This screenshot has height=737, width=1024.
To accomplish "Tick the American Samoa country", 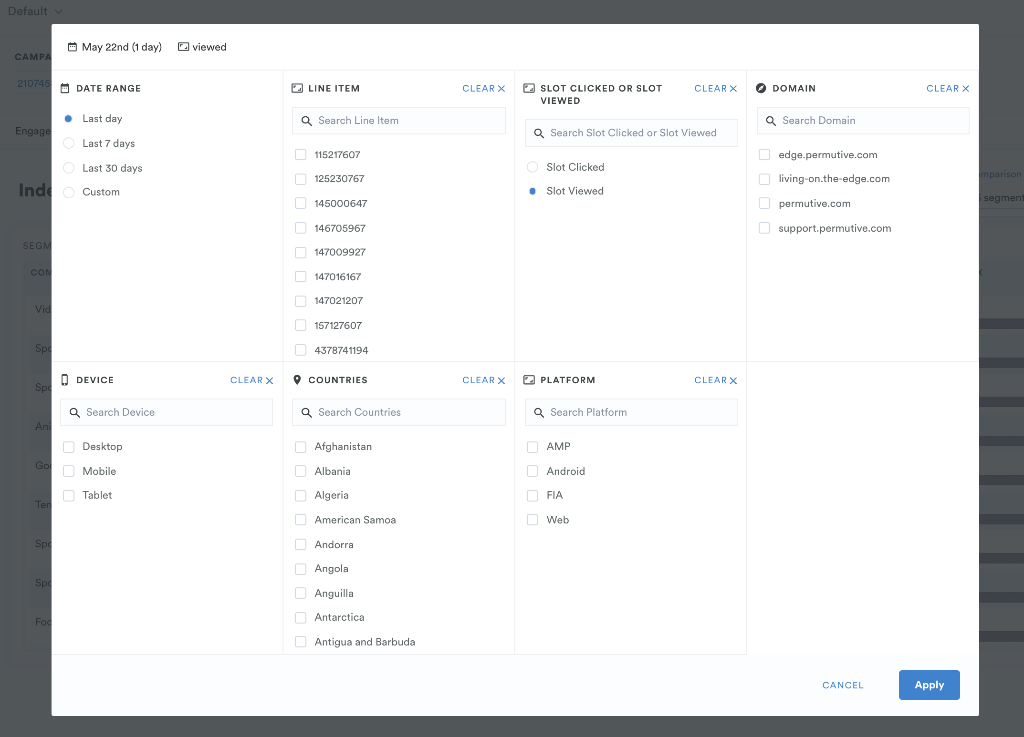I will [x=301, y=520].
